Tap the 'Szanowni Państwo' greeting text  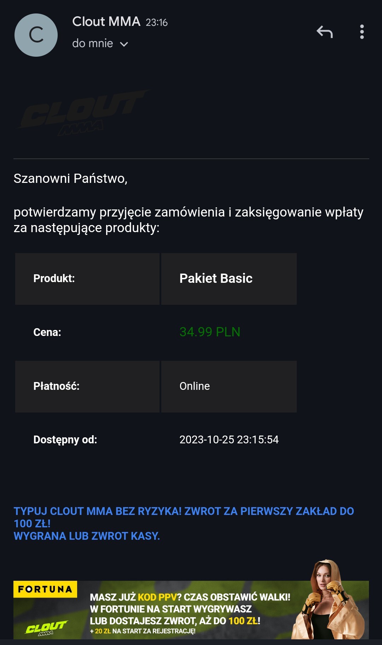pos(70,178)
